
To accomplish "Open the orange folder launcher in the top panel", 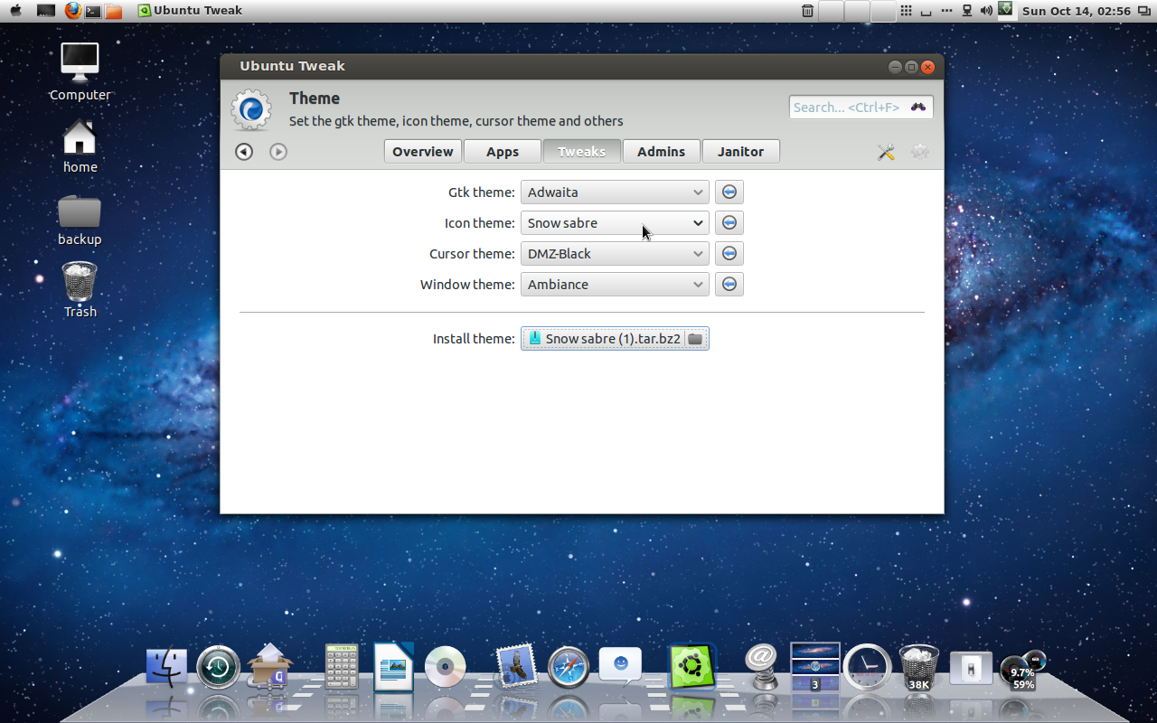I will (x=113, y=11).
